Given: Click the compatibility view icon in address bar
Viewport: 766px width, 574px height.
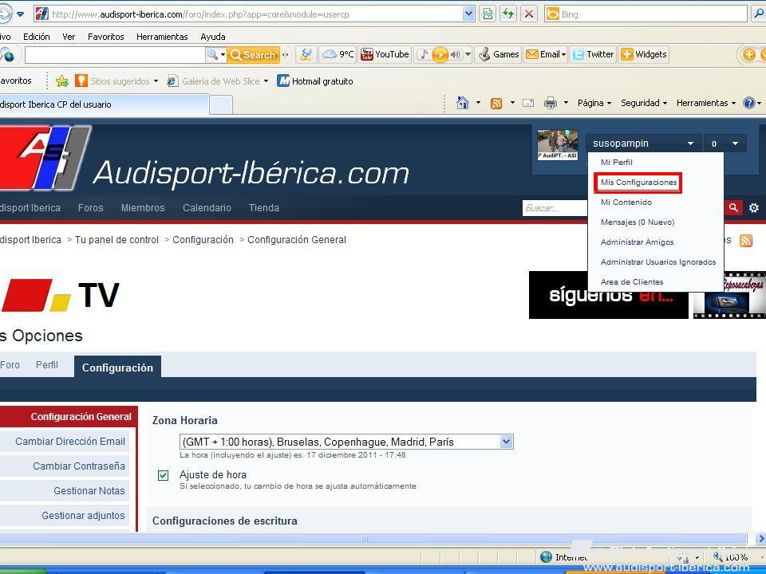Looking at the screenshot, I should (x=488, y=14).
